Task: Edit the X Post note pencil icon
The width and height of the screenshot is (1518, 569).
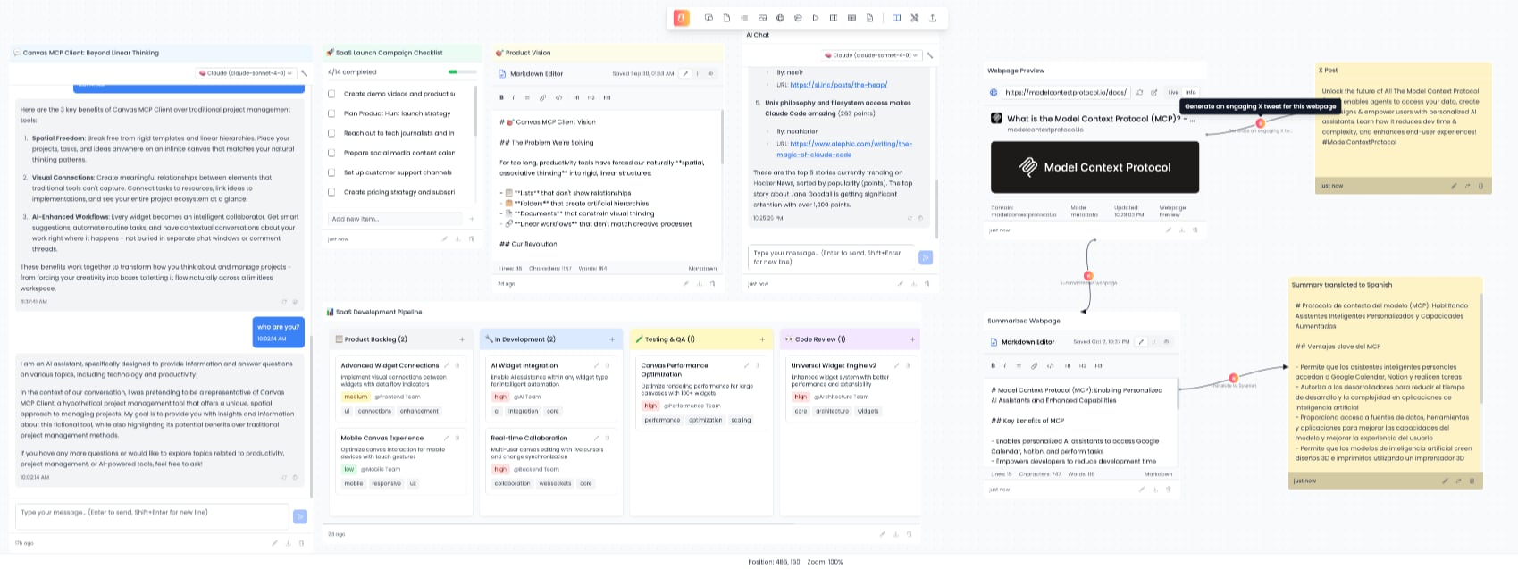Action: [1454, 186]
